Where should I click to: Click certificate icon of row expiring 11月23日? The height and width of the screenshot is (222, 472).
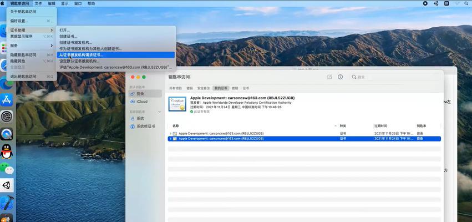175,133
